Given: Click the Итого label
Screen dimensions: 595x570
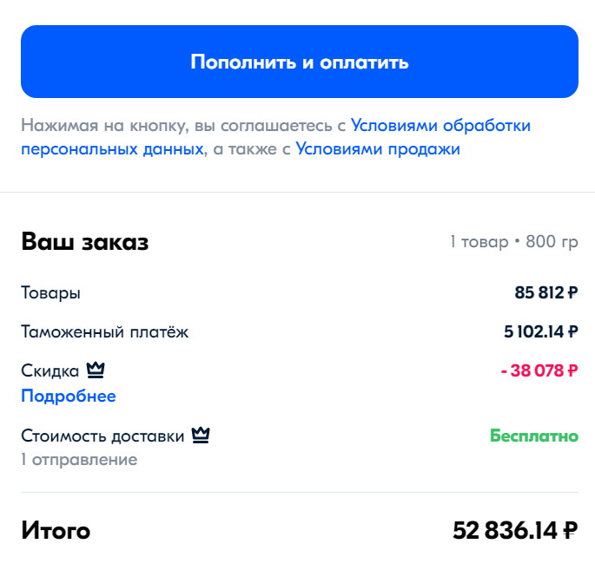Looking at the screenshot, I should point(56,530).
